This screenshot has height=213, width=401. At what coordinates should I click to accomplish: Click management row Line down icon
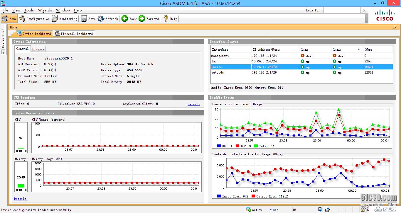coord(303,56)
